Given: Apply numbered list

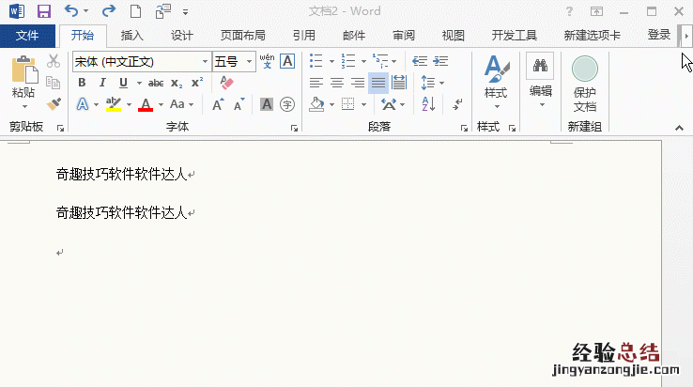Looking at the screenshot, I should point(348,61).
